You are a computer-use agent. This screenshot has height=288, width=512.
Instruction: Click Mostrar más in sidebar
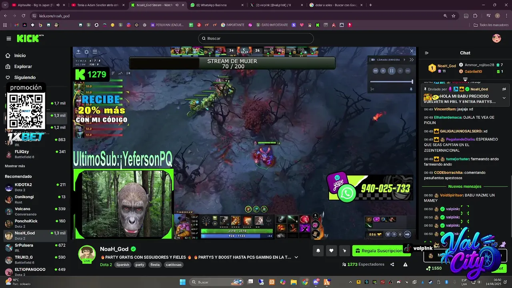click(15, 166)
